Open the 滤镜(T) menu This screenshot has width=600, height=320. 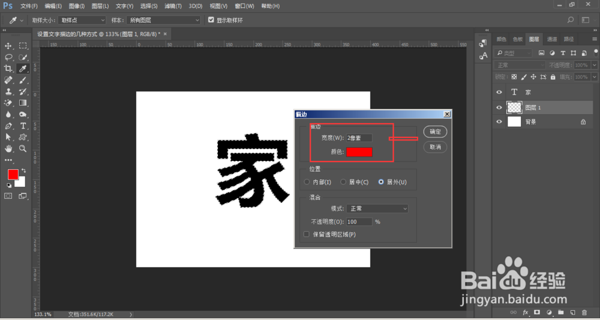point(173,6)
